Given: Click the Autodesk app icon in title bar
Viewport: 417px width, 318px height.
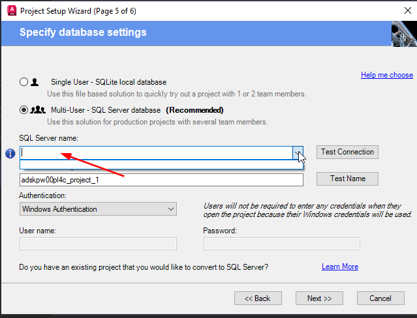Looking at the screenshot, I should pos(10,10).
